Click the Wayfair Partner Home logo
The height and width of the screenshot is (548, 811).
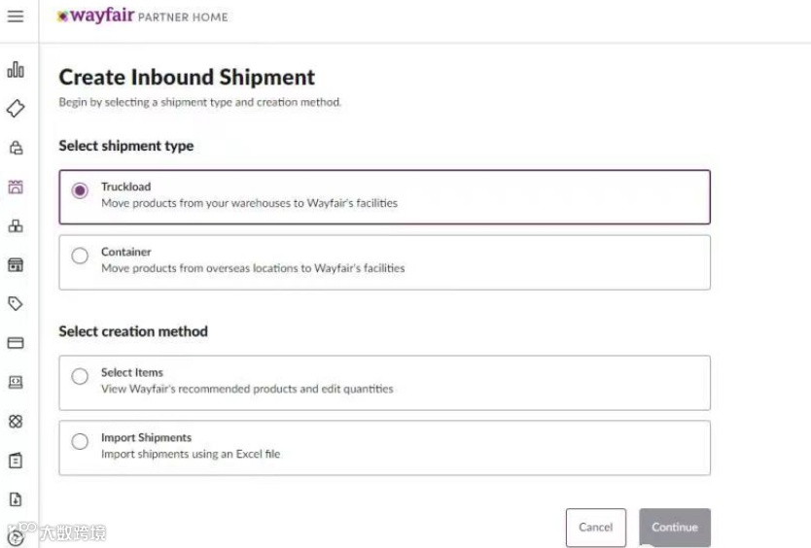(143, 17)
